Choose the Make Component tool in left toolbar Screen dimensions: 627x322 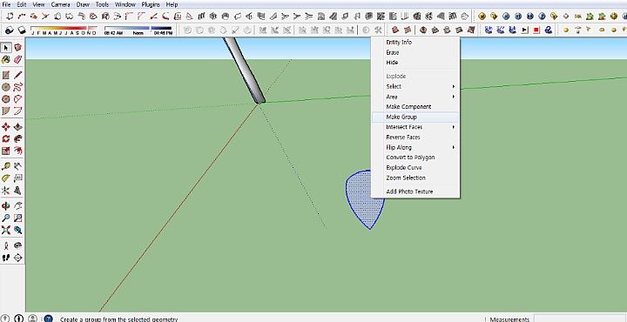pyautogui.click(x=17, y=48)
